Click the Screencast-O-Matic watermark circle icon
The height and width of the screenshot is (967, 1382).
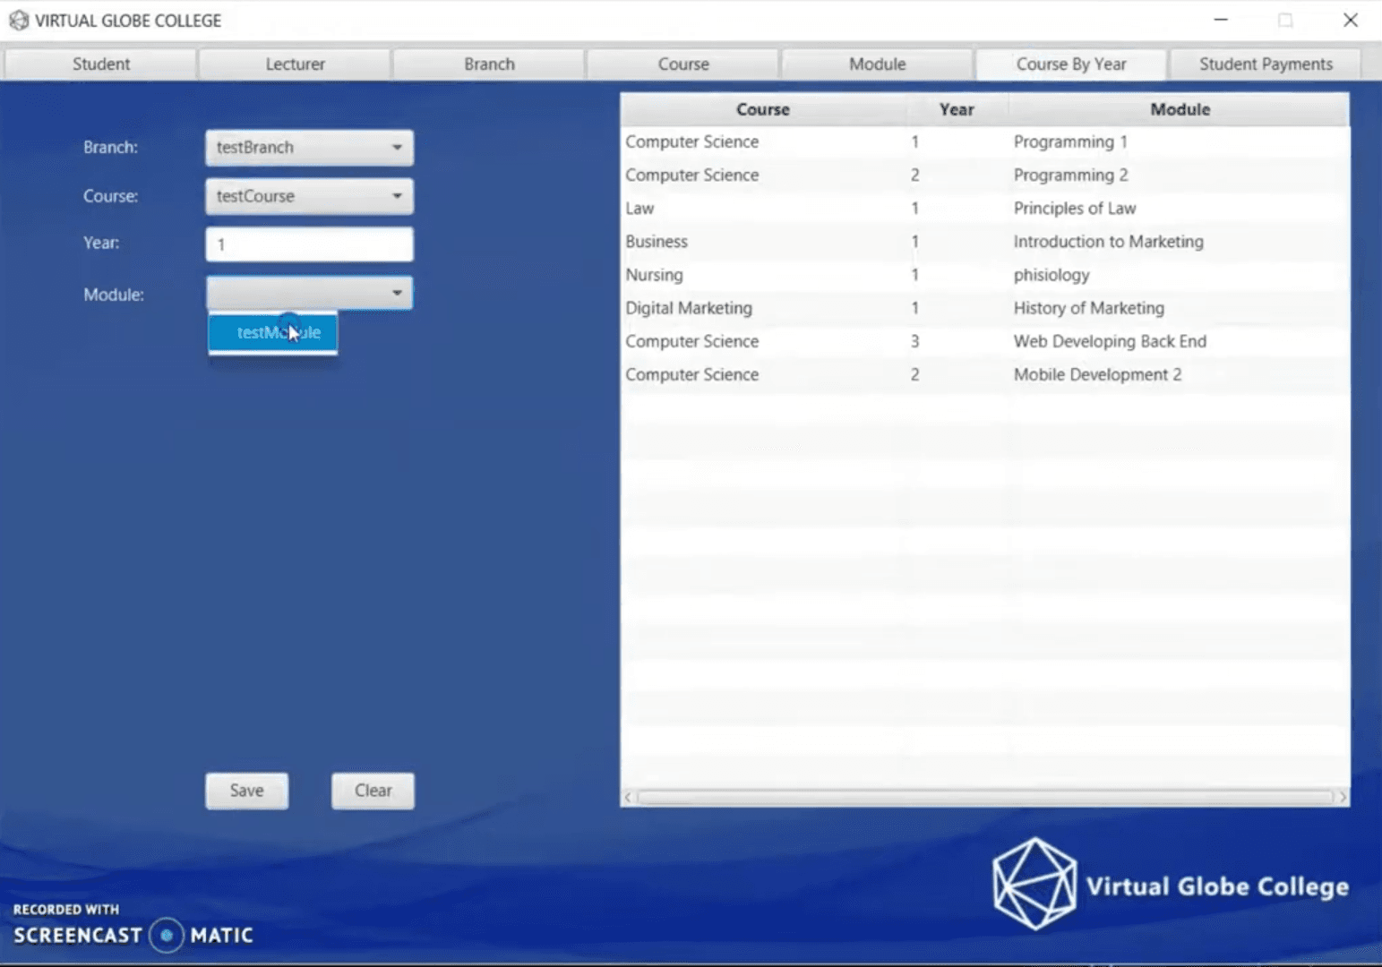pos(167,935)
